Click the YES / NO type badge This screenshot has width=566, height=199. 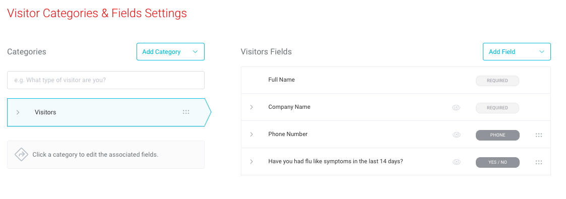coord(497,162)
